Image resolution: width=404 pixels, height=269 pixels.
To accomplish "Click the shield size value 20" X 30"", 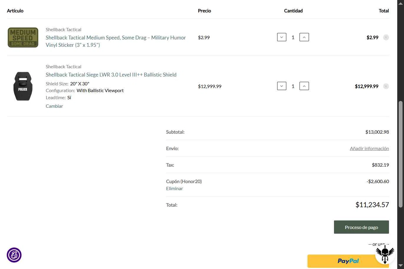I will (x=80, y=84).
